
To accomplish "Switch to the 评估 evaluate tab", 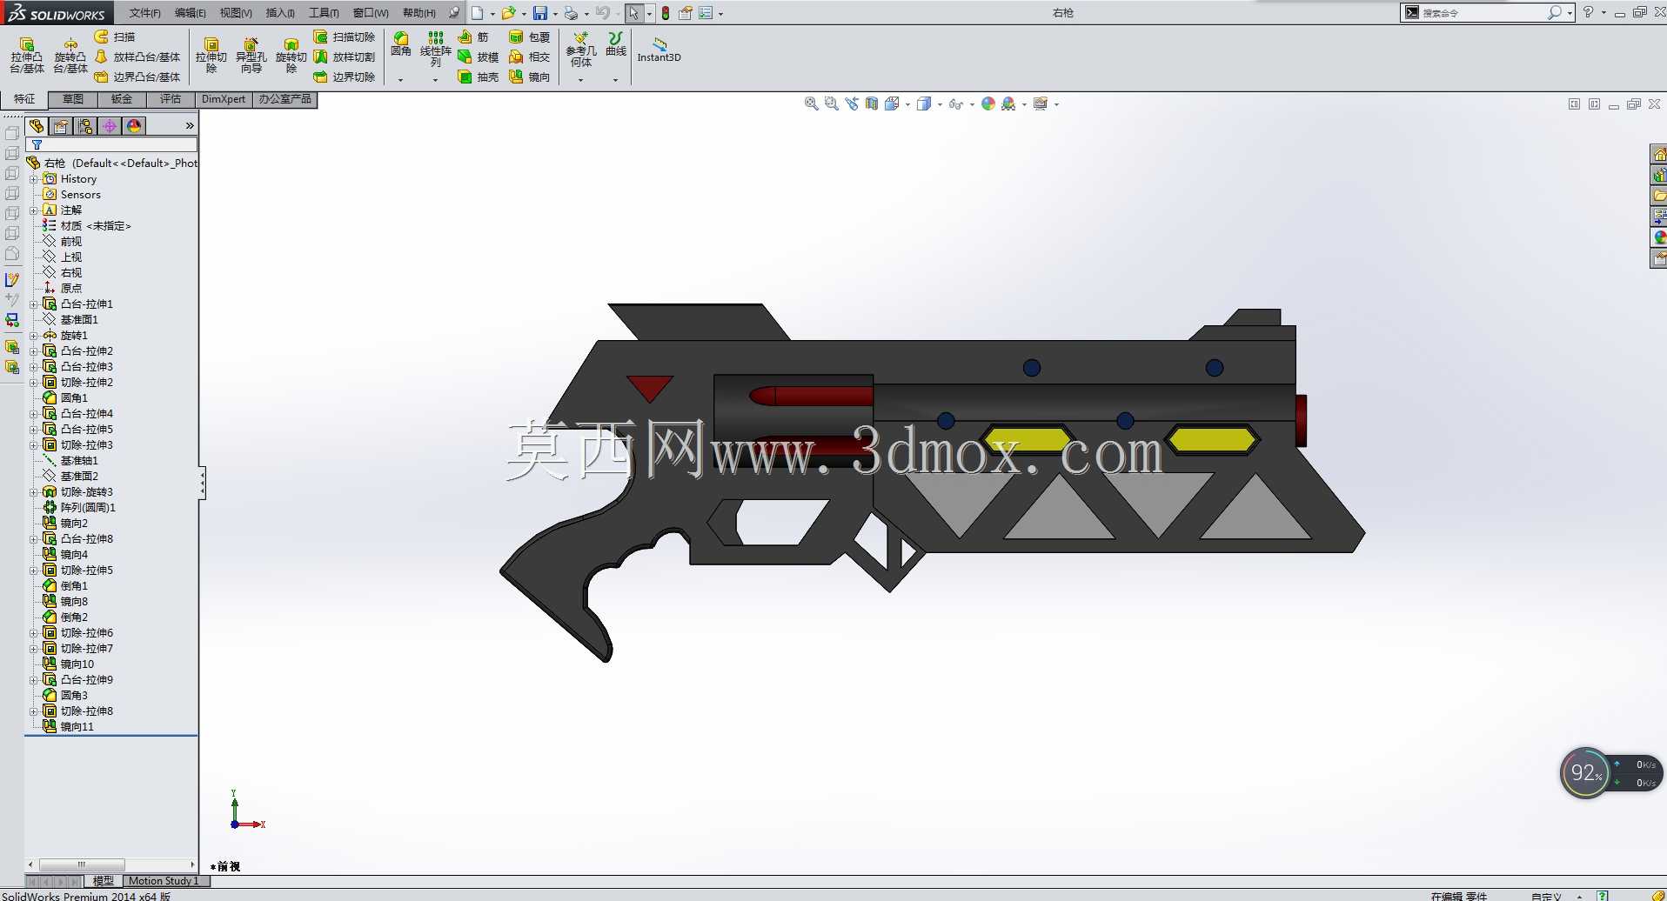I will tap(171, 99).
